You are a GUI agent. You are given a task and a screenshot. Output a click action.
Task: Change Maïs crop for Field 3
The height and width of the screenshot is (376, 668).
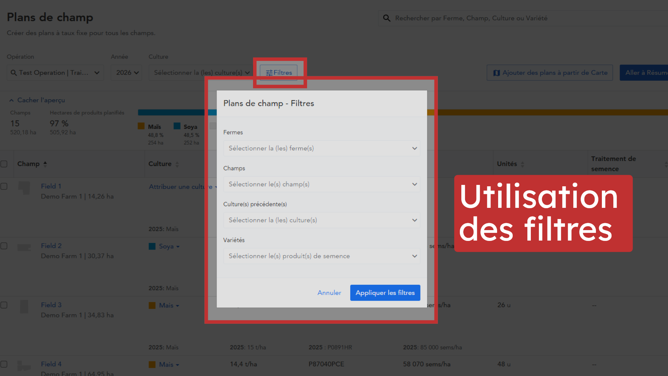coord(164,306)
